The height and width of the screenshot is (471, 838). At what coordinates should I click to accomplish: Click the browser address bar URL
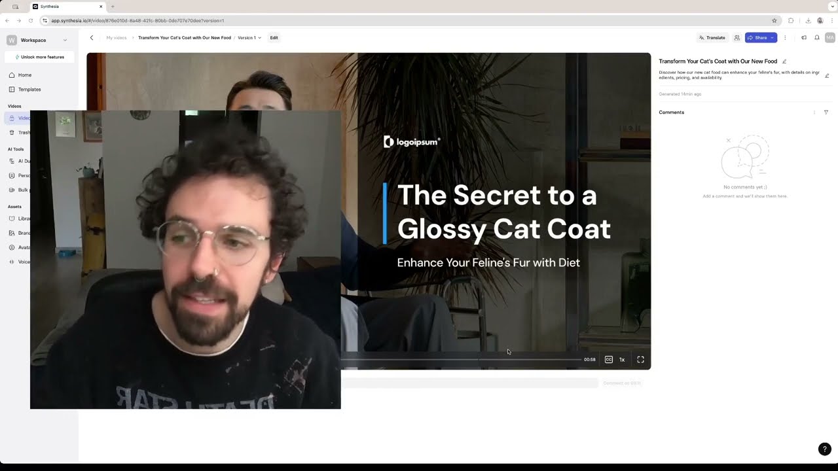[137, 20]
